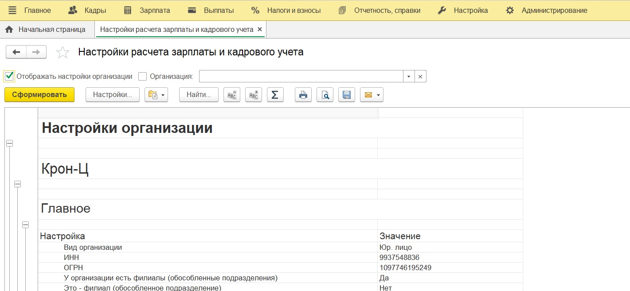This screenshot has height=291, width=630.
Task: Open the hamburger main menu icon
Action: click(12, 10)
